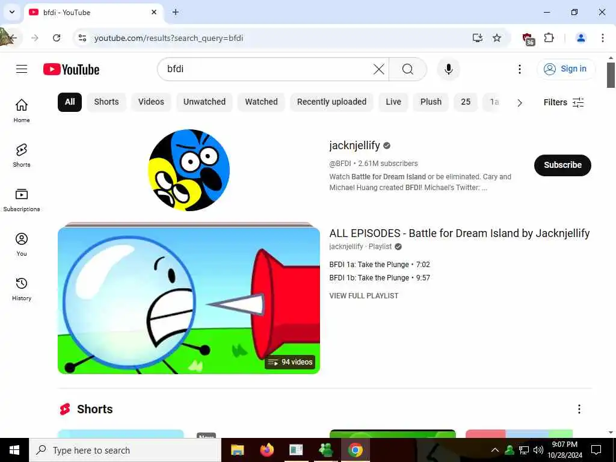Start voice search with the microphone
Viewport: 616px width, 462px height.
tap(448, 69)
